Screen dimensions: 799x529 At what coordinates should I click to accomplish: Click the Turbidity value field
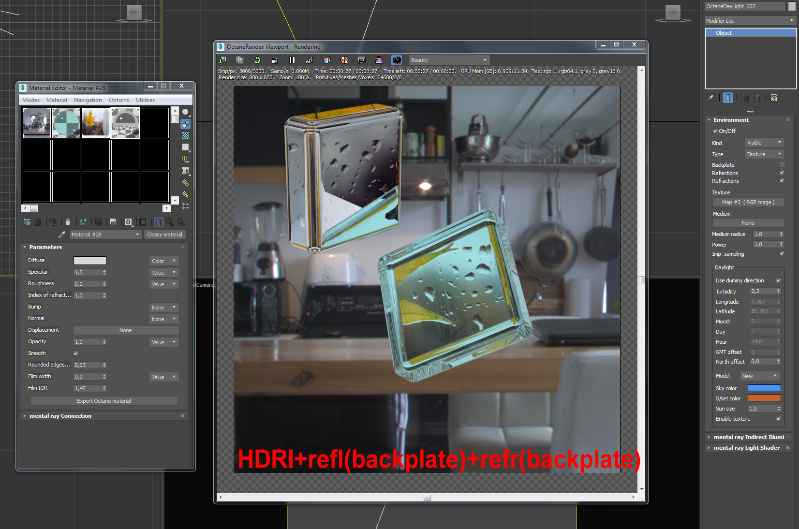pyautogui.click(x=763, y=291)
